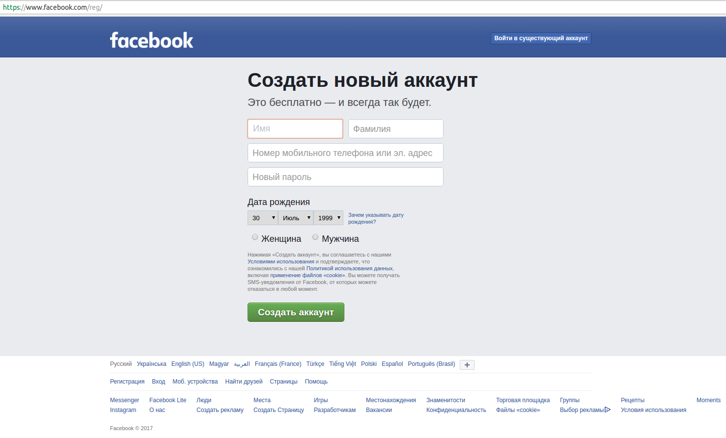Switch language to English (US)
Screen dimensions: 726x438
point(188,364)
